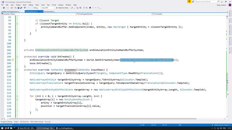The width and height of the screenshot is (232, 130).
Task: Switch to GameHandler.cs tab
Action: pos(49,12)
